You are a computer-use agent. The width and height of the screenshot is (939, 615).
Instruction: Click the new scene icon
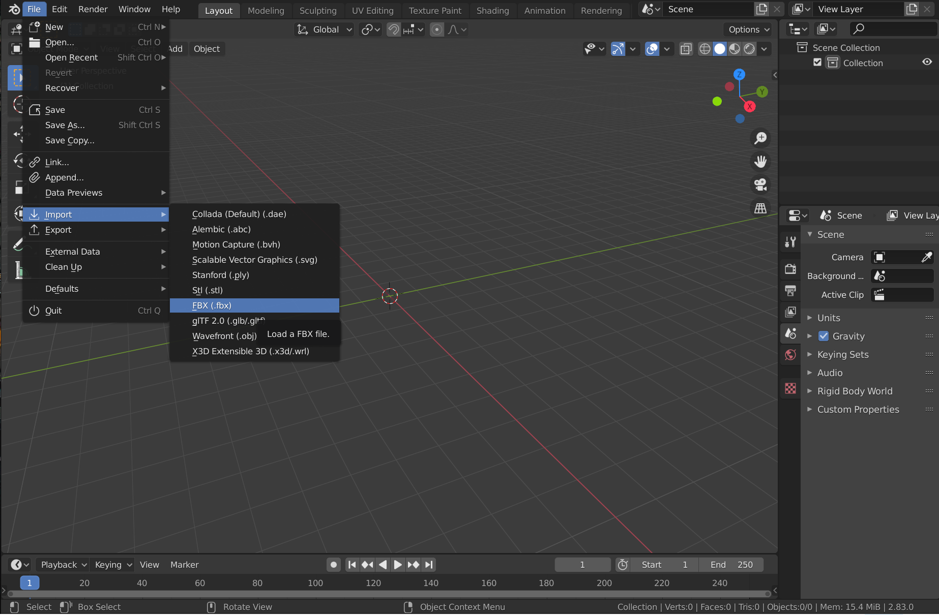(761, 9)
